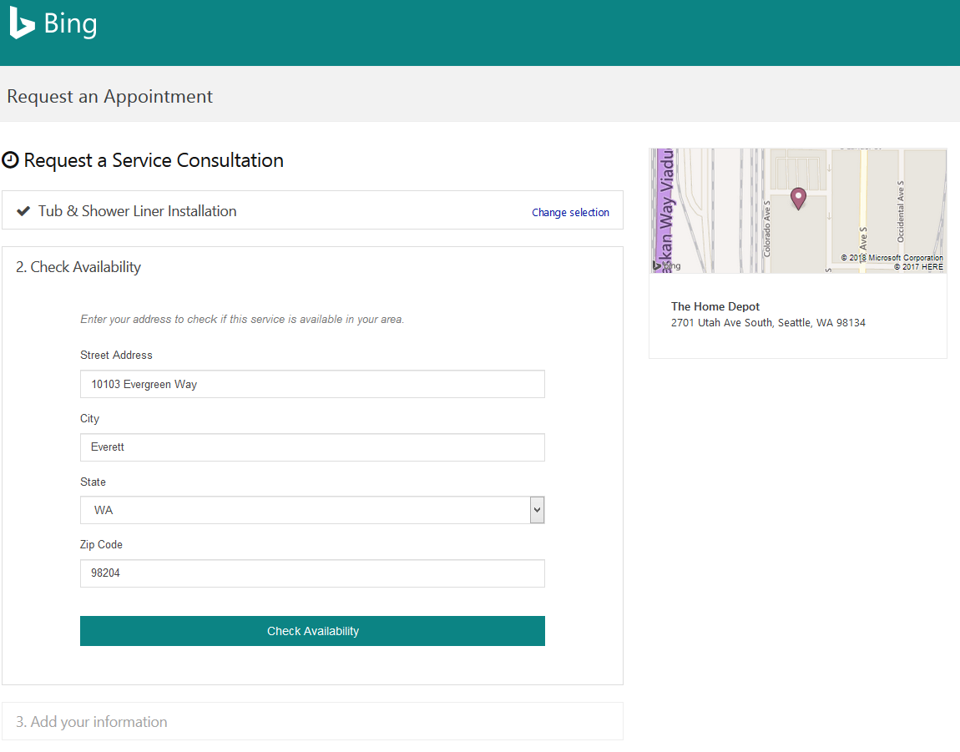Click the 2. Check Availability section heading
The width and height of the screenshot is (960, 752).
pos(78,267)
